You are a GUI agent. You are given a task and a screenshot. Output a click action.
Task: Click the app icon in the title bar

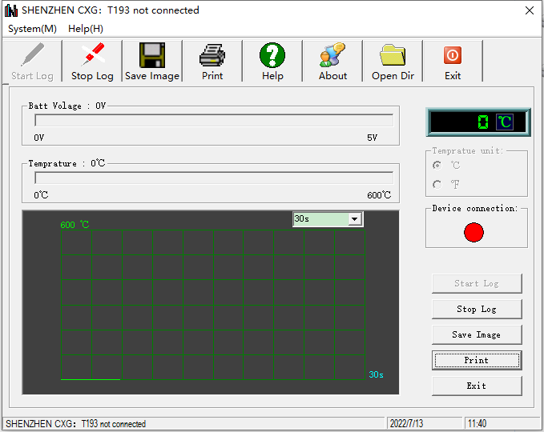pyautogui.click(x=11, y=10)
